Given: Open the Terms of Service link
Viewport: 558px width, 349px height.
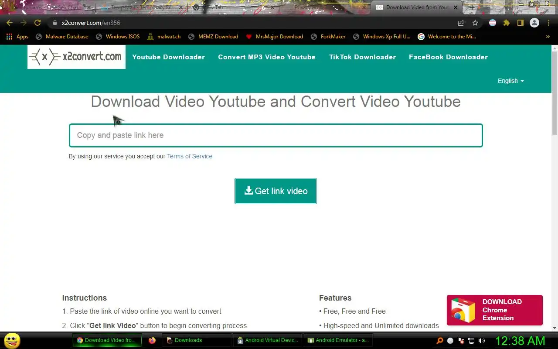Looking at the screenshot, I should pos(190,156).
